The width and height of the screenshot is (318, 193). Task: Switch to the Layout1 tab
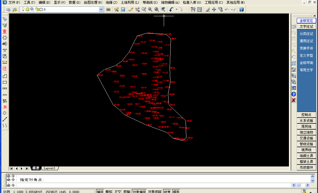coord(49,168)
